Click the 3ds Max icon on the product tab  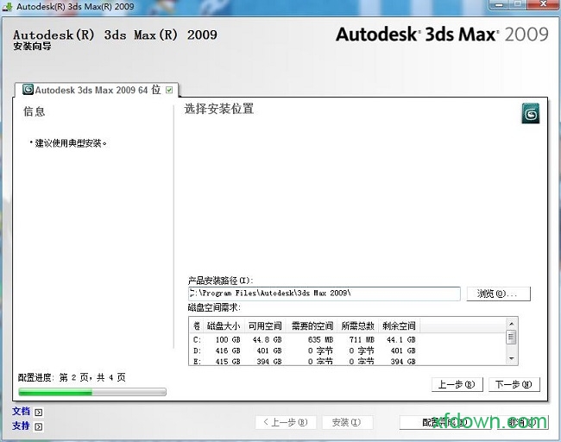coord(28,90)
